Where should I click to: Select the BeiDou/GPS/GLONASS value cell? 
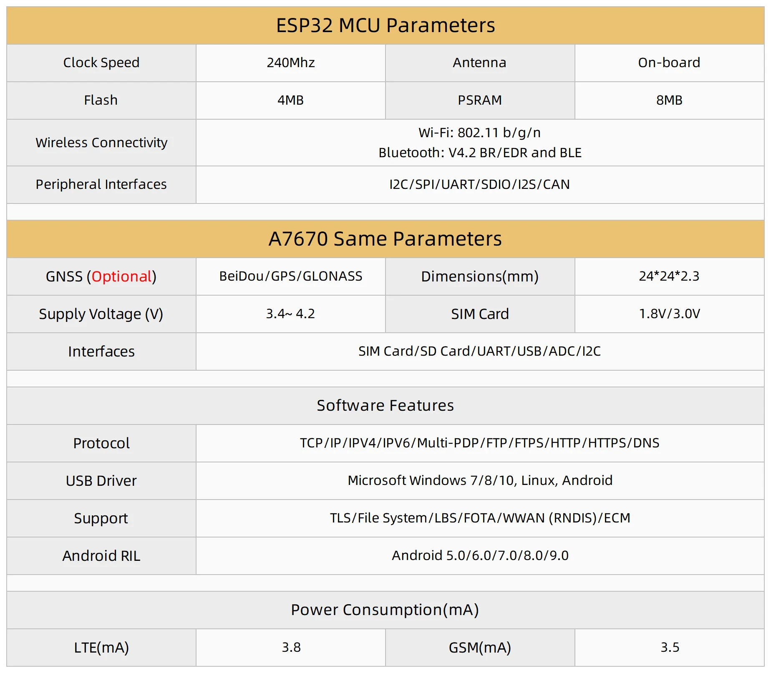click(291, 276)
